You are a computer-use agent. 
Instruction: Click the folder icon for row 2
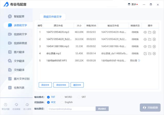(150, 39)
